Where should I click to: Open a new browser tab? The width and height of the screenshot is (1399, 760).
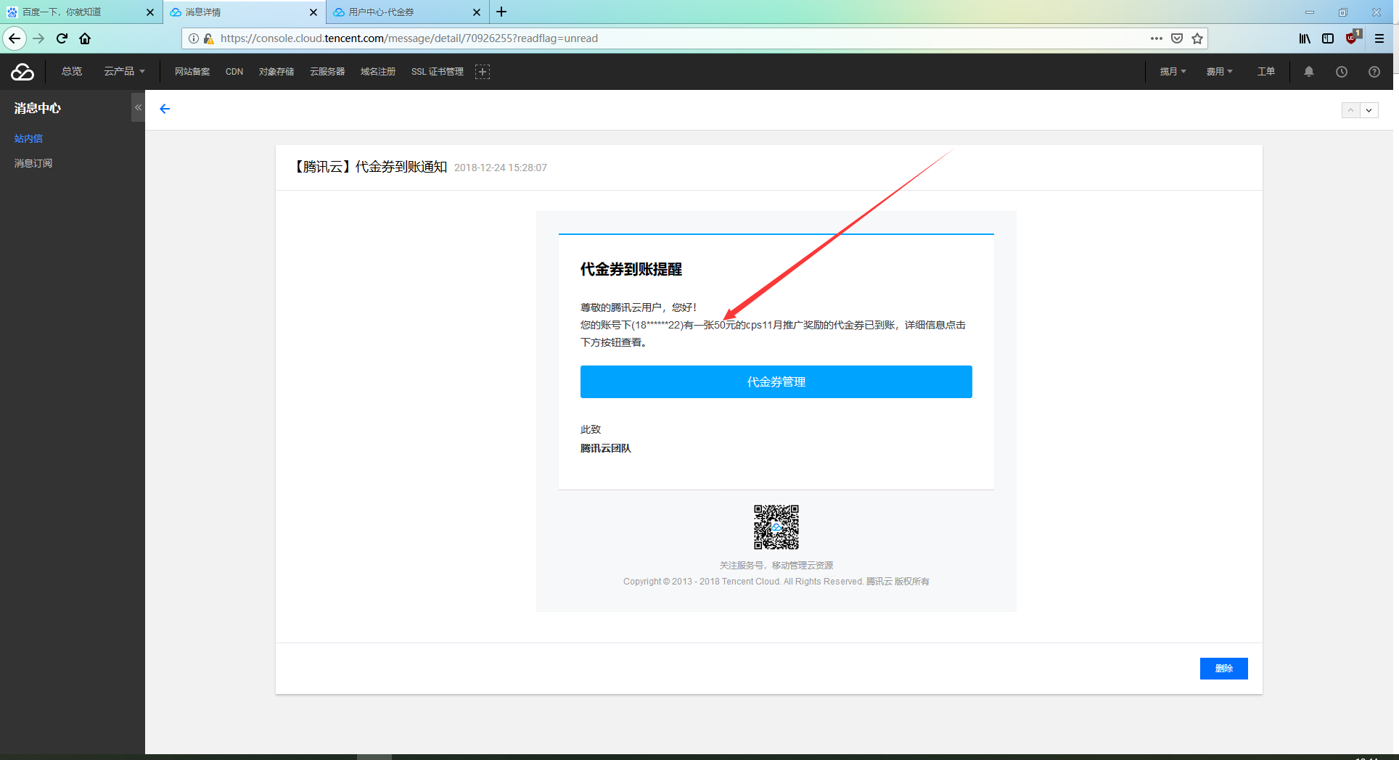(x=501, y=12)
